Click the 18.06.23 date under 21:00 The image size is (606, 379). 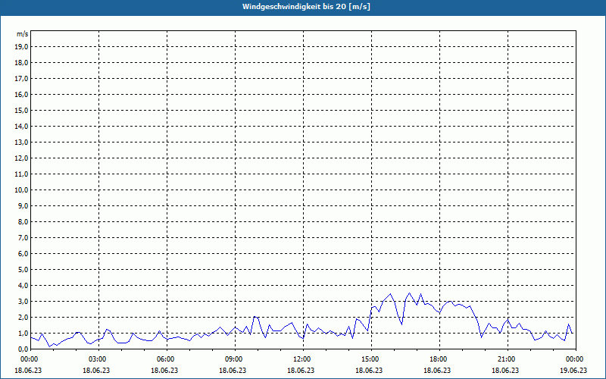pyautogui.click(x=505, y=370)
